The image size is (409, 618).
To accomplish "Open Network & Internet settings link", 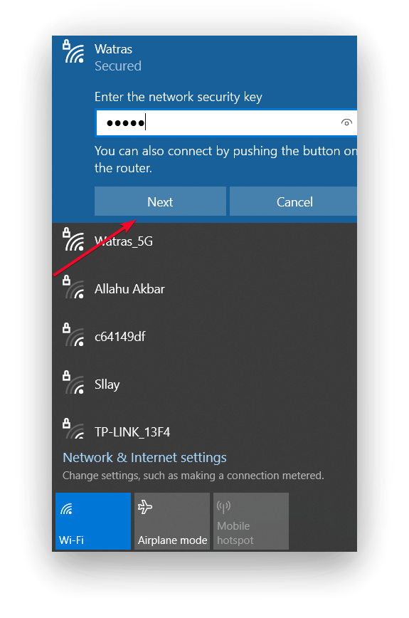I will point(144,457).
